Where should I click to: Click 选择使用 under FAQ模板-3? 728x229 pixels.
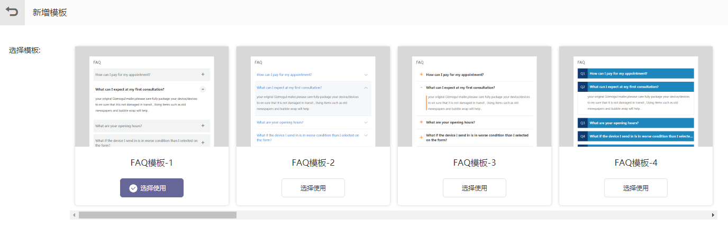click(475, 188)
